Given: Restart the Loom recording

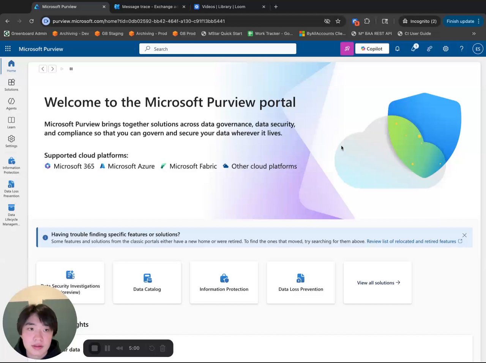Looking at the screenshot, I should coord(151,348).
